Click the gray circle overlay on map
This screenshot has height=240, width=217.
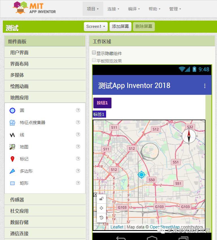[150, 151]
